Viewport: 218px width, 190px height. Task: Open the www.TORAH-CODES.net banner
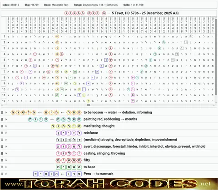coord(109,184)
